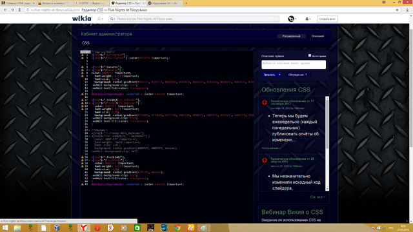
Task: Collapse code fold at line 7
Action: (89, 70)
